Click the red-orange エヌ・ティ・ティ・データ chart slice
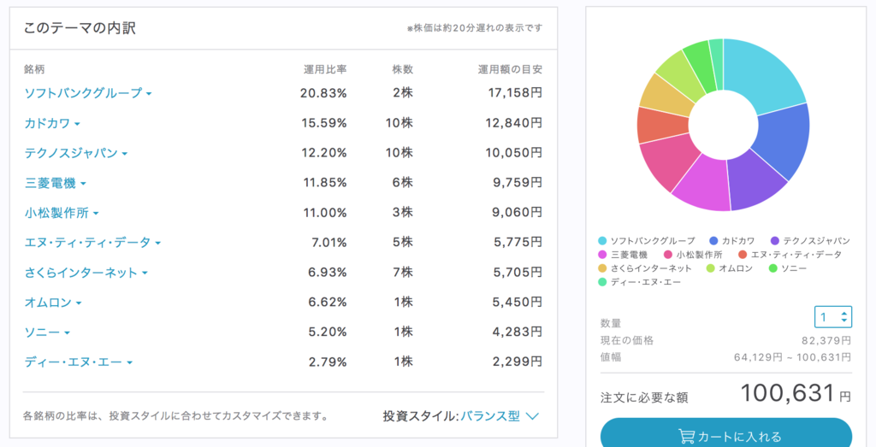The height and width of the screenshot is (447, 876). point(662,126)
